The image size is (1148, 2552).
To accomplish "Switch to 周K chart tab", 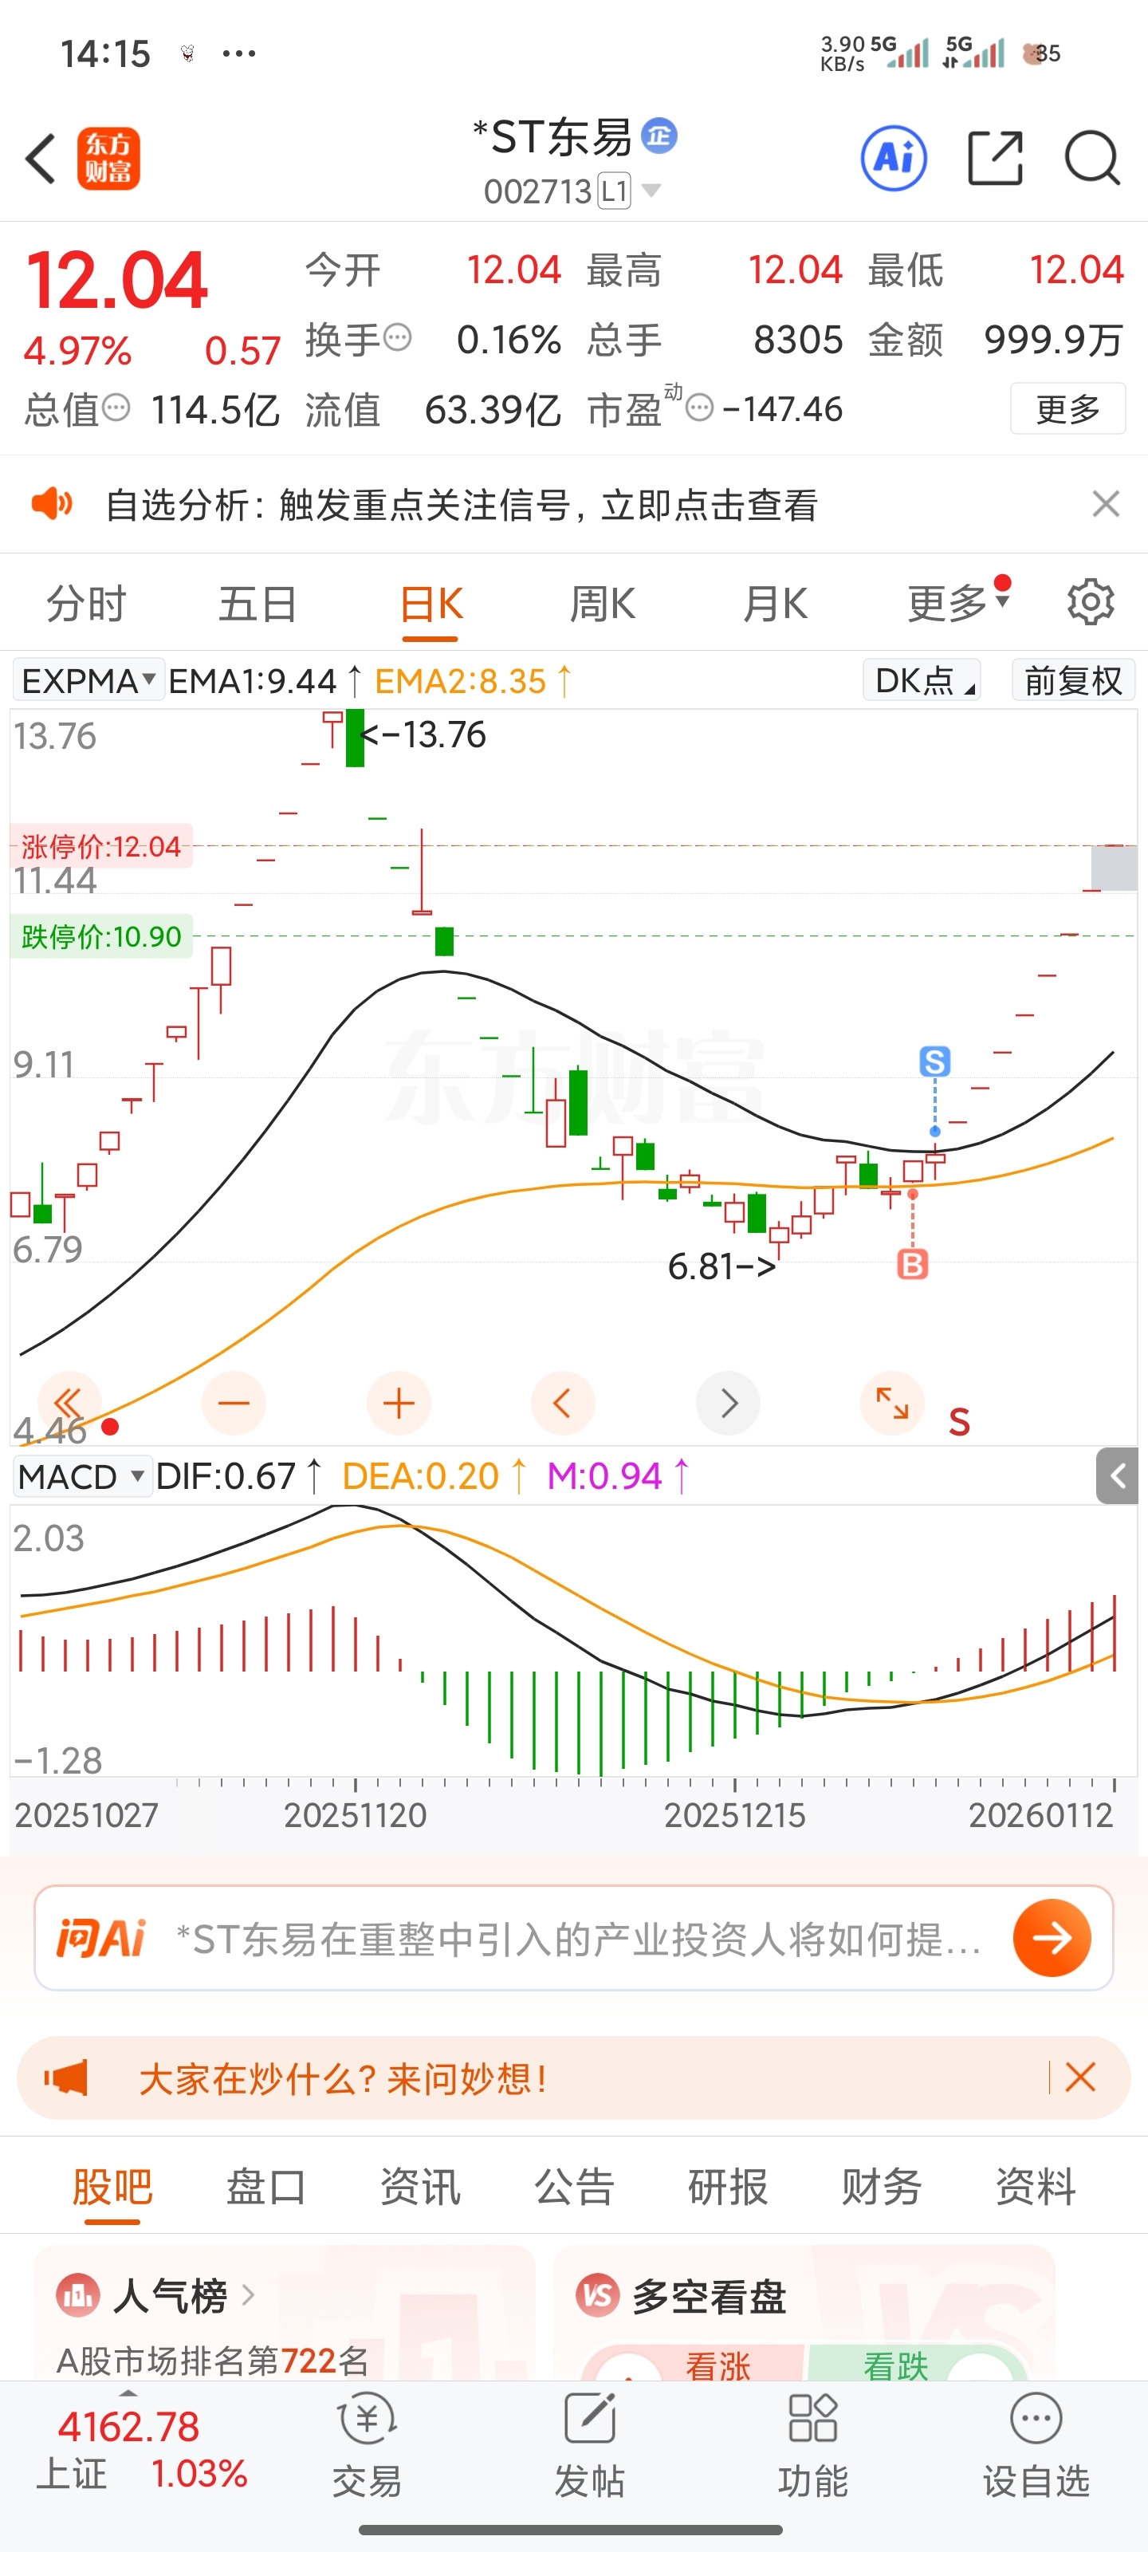I will tap(602, 602).
